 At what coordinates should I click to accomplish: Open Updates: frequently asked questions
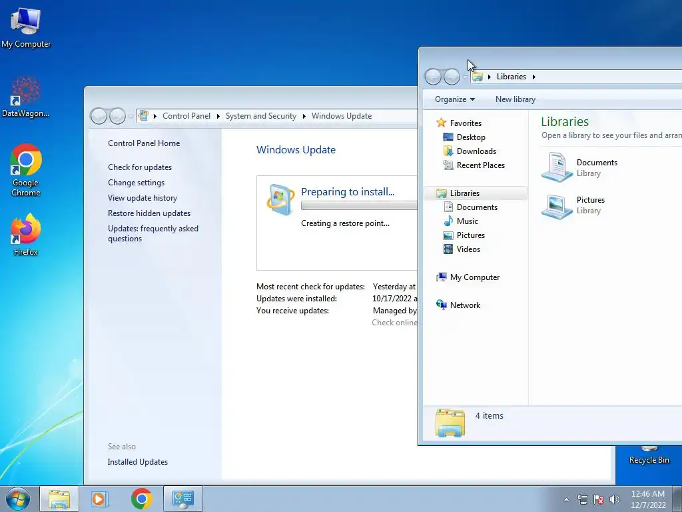[153, 233]
